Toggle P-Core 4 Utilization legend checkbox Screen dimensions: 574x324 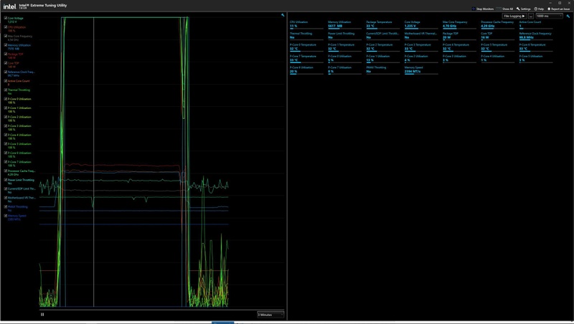[x=6, y=135]
